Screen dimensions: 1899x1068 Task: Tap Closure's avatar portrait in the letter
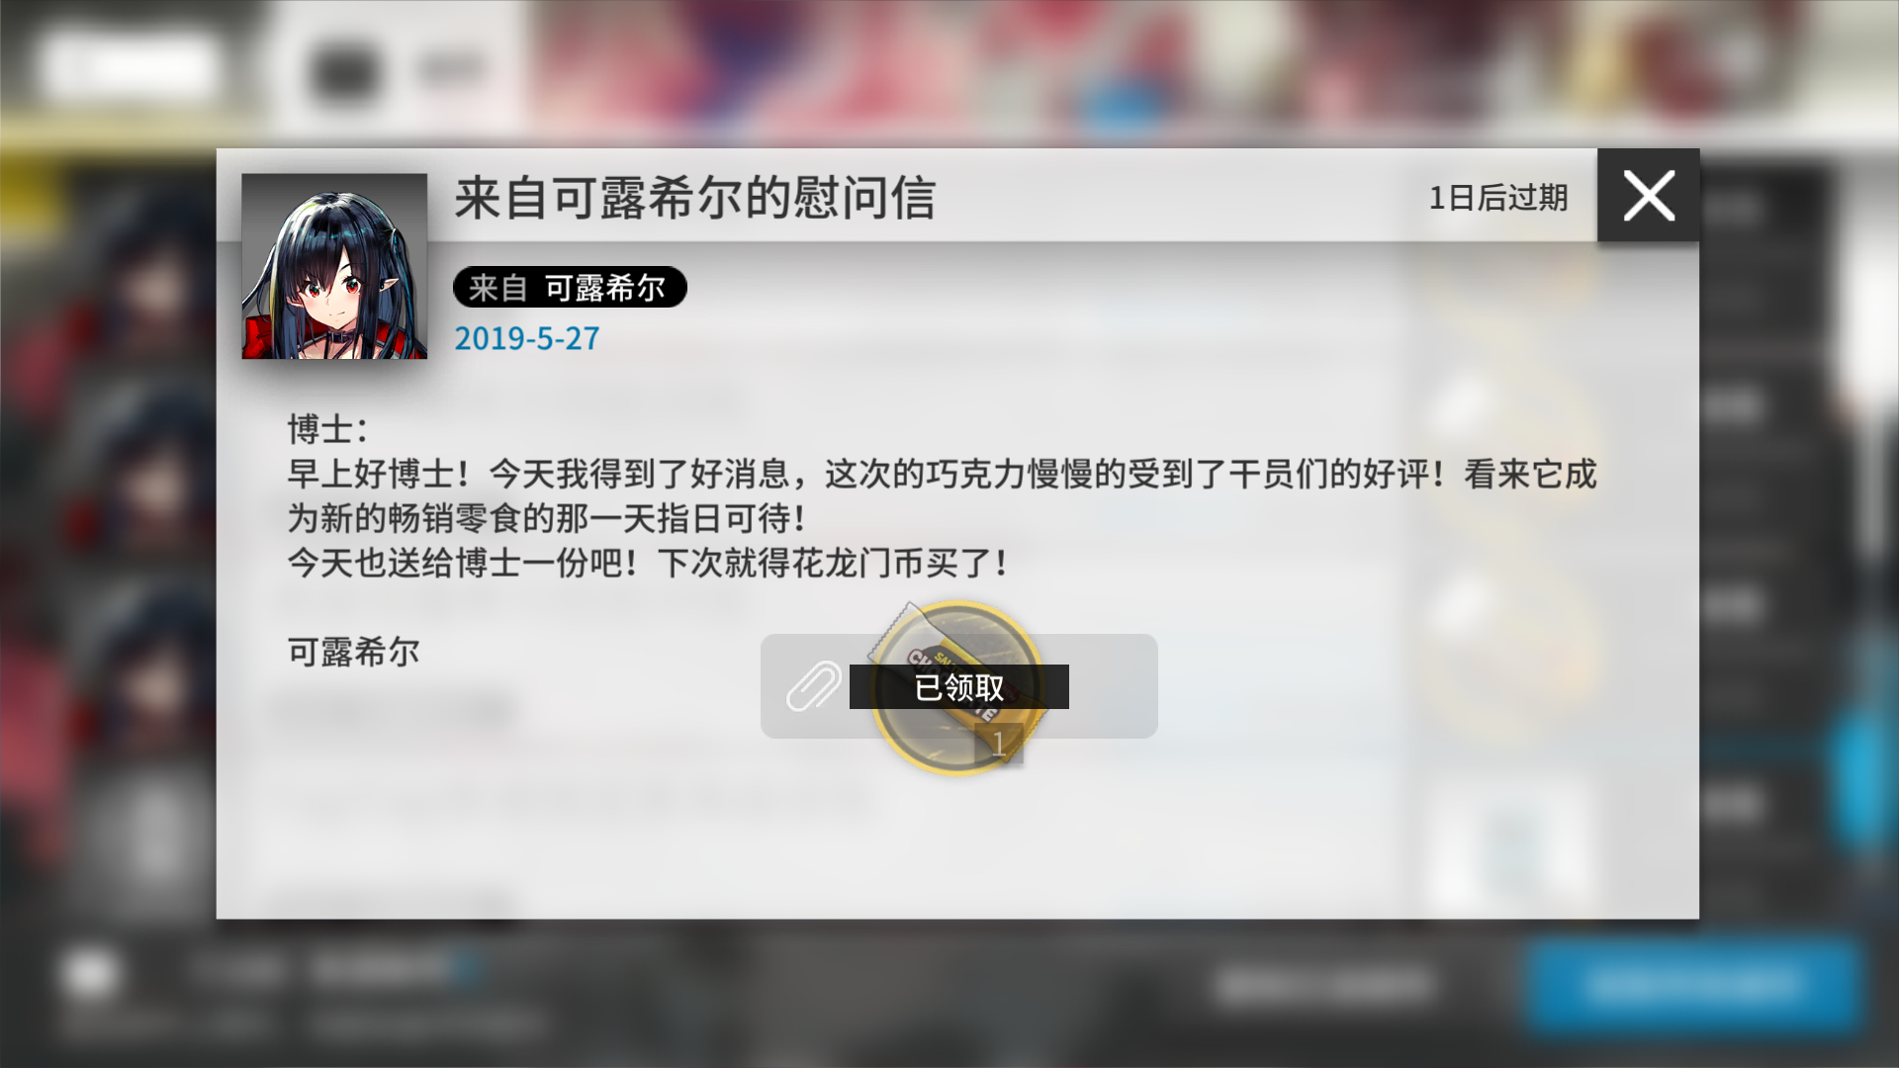click(x=334, y=266)
